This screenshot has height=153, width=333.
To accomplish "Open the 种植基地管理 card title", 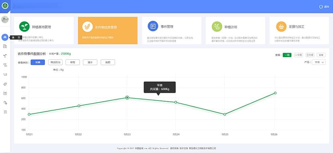I will click(x=41, y=27).
